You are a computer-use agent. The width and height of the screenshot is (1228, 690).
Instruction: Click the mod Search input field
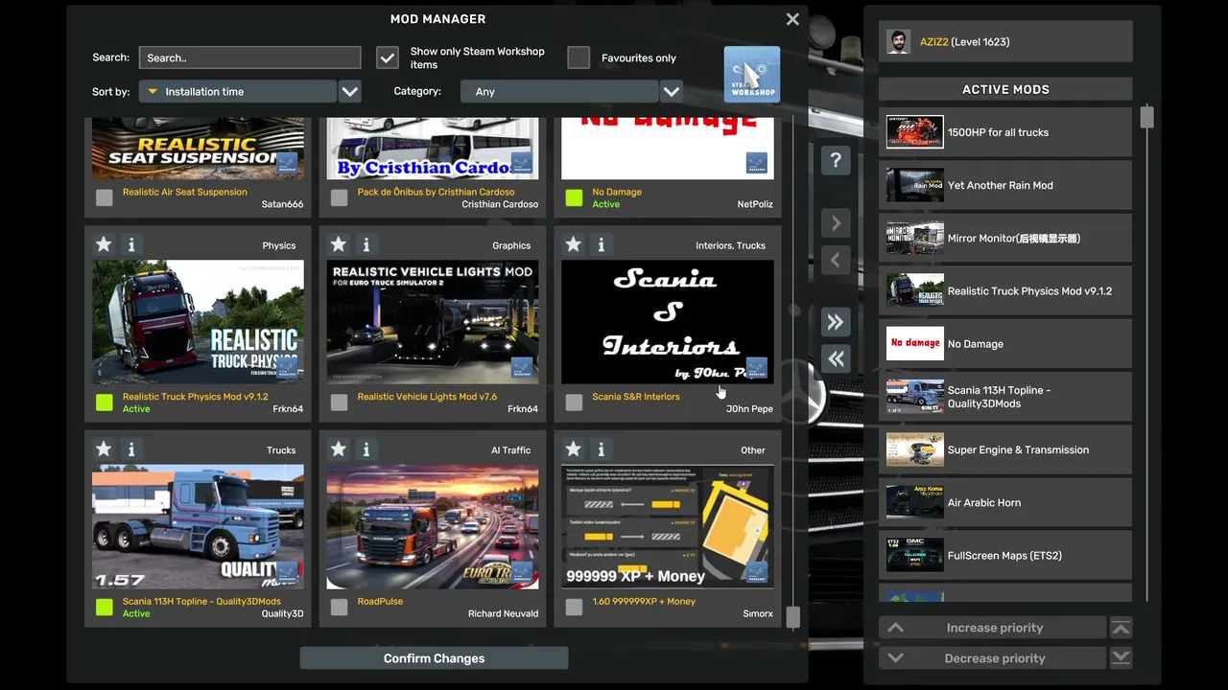click(249, 57)
